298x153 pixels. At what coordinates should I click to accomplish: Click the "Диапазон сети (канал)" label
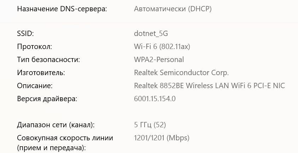[56, 125]
